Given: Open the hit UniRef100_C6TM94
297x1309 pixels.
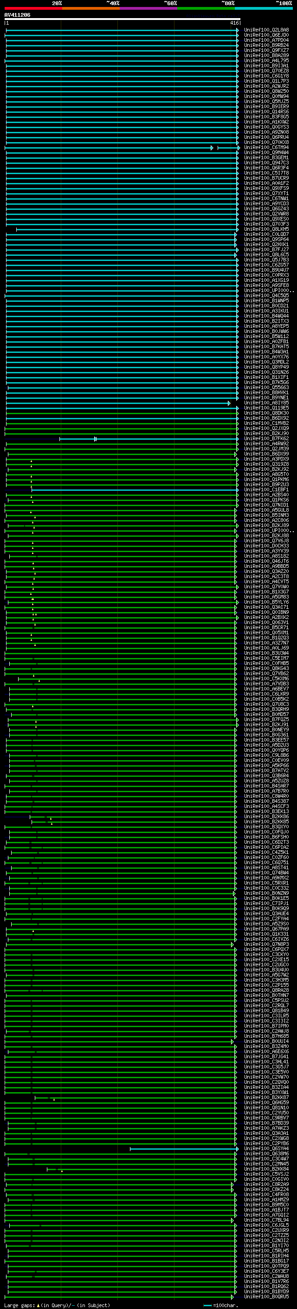Looking at the screenshot, I should tap(266, 147).
